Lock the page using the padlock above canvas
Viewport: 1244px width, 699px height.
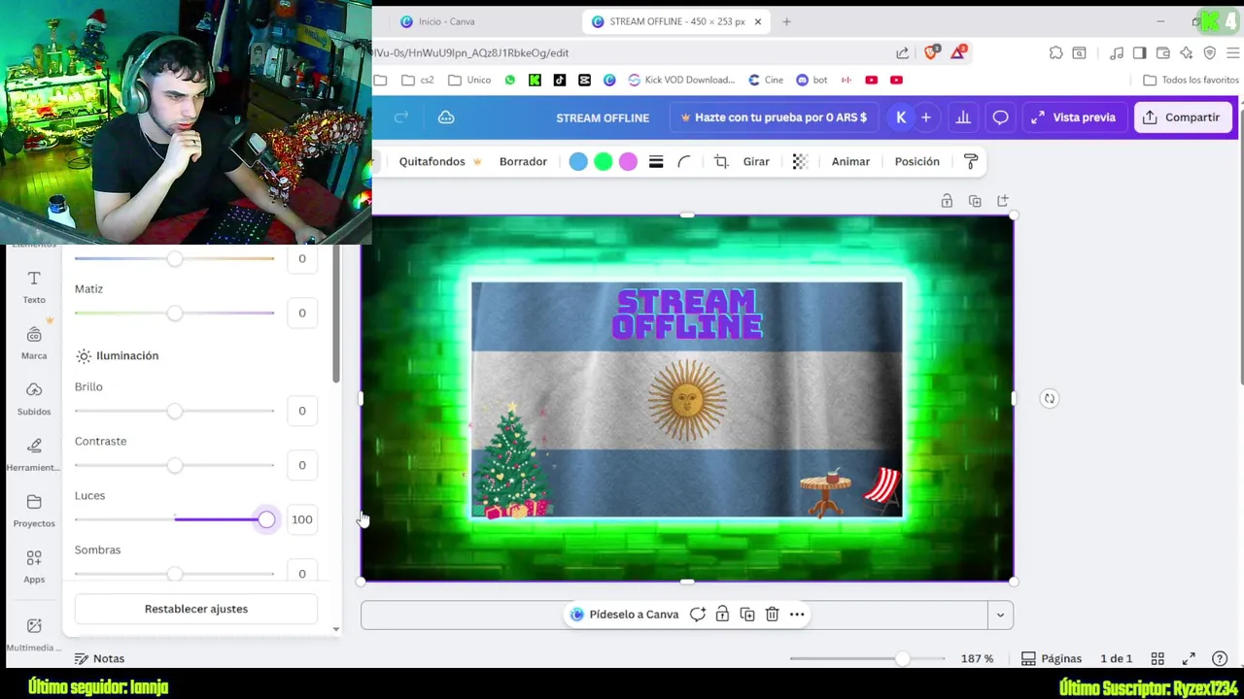point(947,201)
